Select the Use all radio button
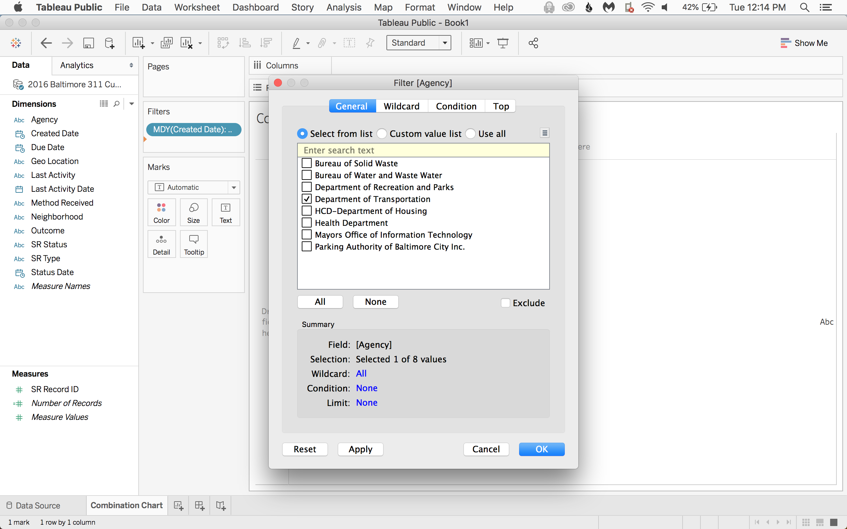Viewport: 847px width, 529px height. [x=470, y=134]
